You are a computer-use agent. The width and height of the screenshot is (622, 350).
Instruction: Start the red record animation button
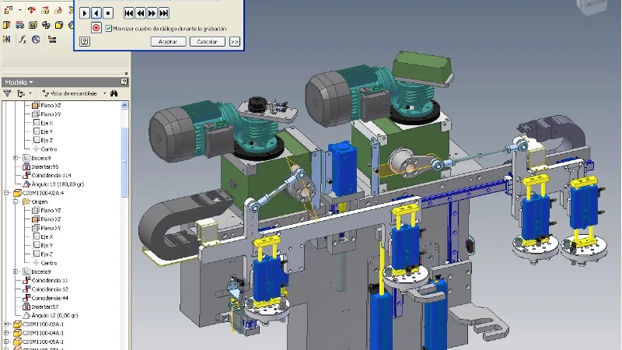point(96,28)
